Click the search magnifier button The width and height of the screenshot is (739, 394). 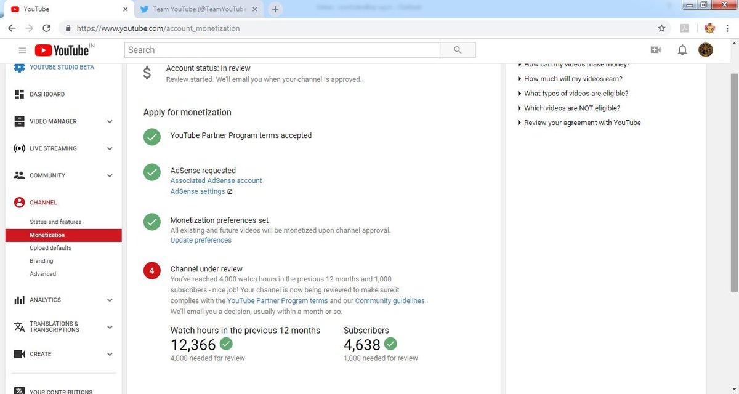(458, 50)
